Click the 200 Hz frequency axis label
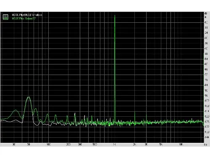 point(68,145)
